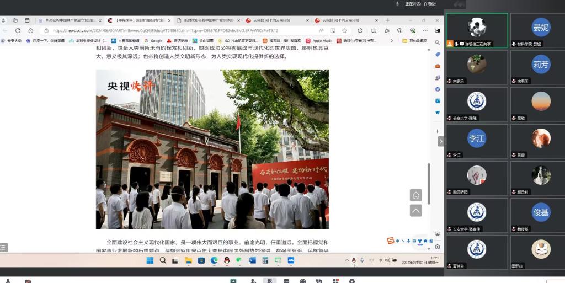Open the Windows Start menu
This screenshot has height=283, width=565.
(150, 260)
